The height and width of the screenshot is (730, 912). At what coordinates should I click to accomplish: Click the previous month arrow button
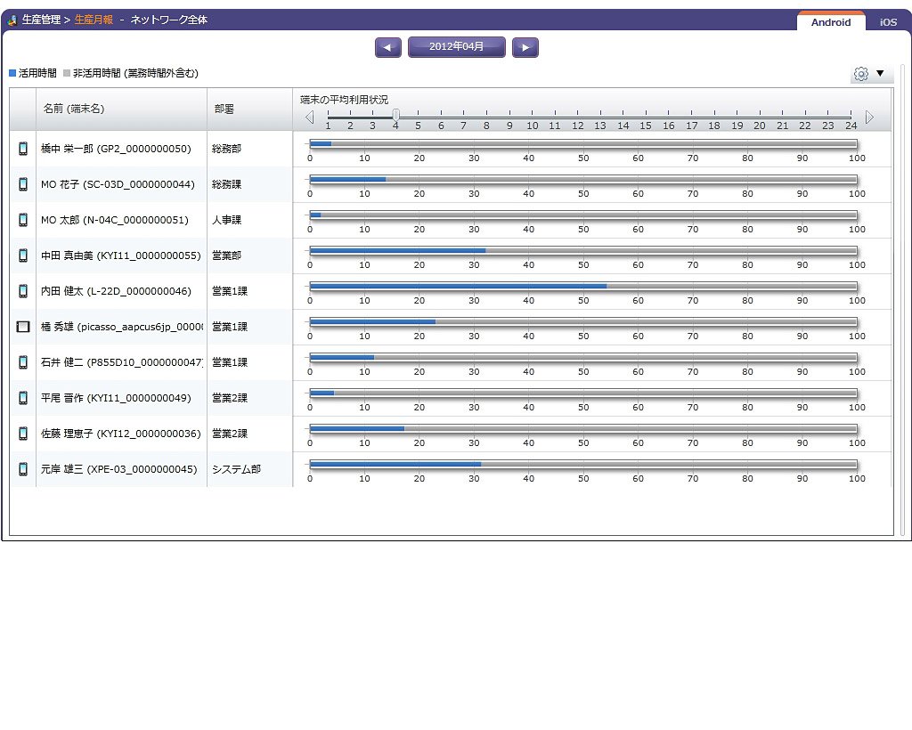click(x=388, y=48)
